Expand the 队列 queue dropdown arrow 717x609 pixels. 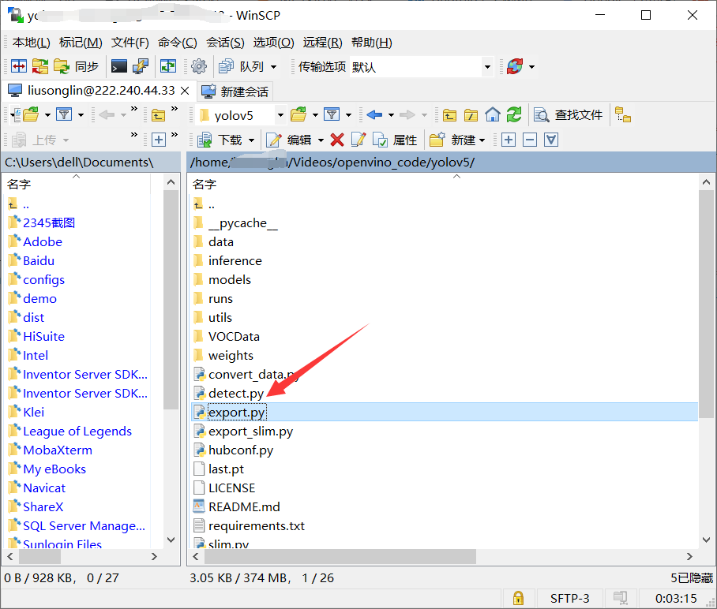click(273, 67)
